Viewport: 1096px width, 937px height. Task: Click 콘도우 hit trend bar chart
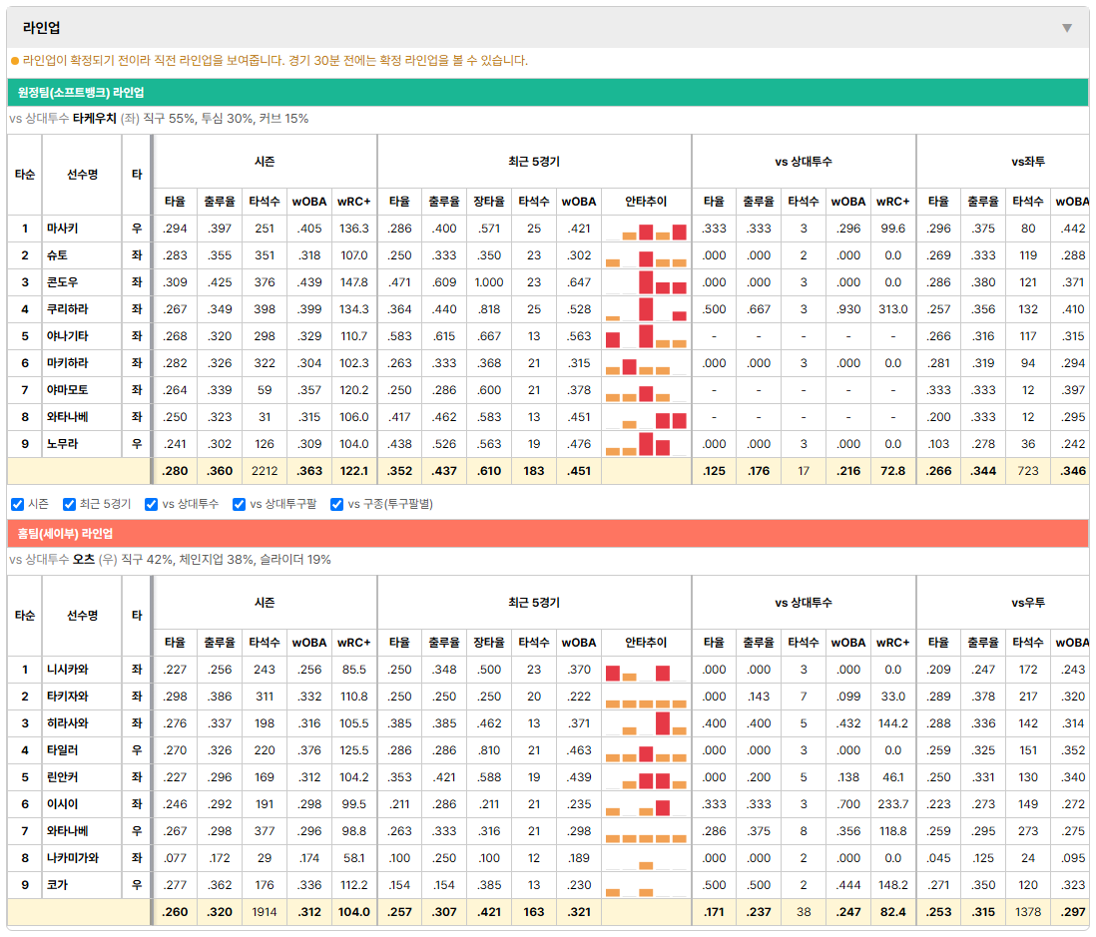[x=646, y=282]
